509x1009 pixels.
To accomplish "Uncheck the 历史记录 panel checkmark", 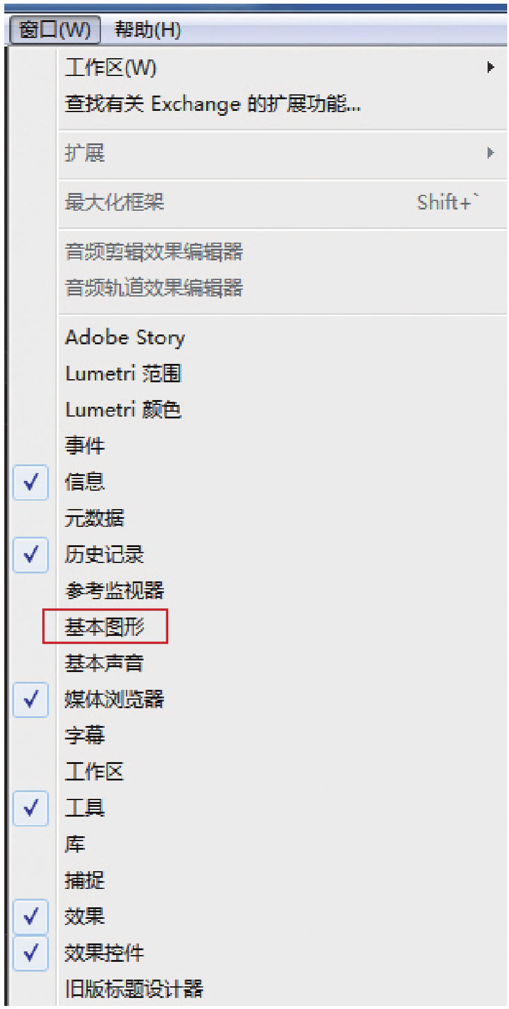I will pos(31,554).
